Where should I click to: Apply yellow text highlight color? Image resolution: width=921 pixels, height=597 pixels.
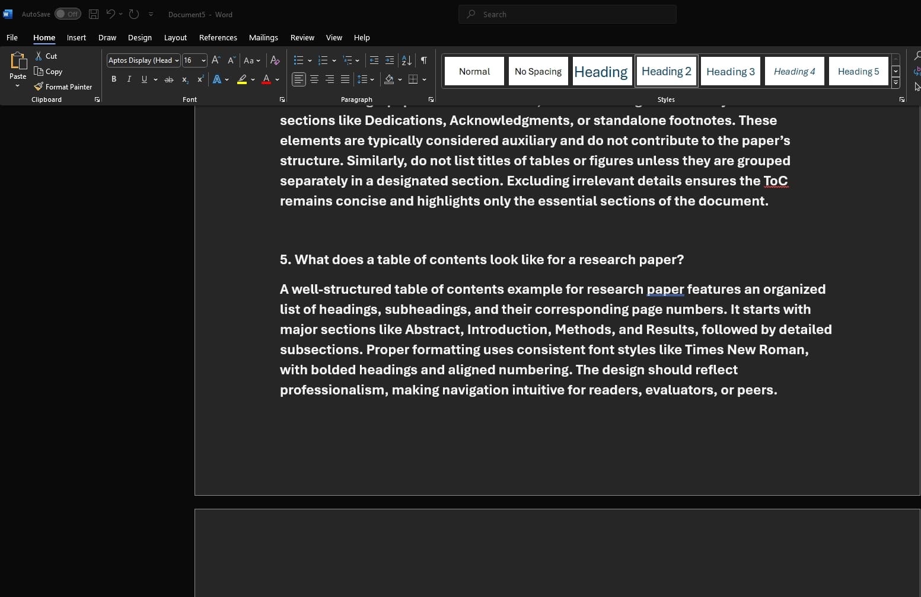[242, 79]
